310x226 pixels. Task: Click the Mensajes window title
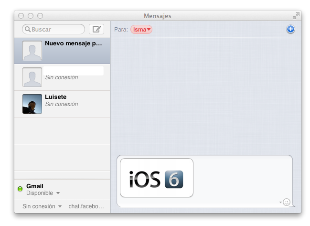(x=157, y=16)
